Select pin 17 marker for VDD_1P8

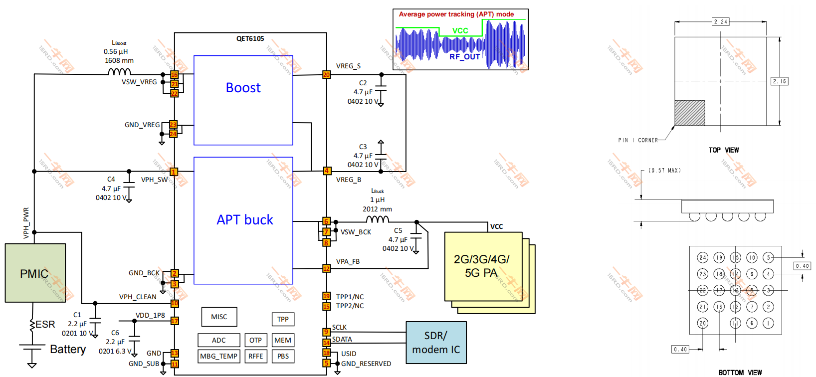click(175, 321)
